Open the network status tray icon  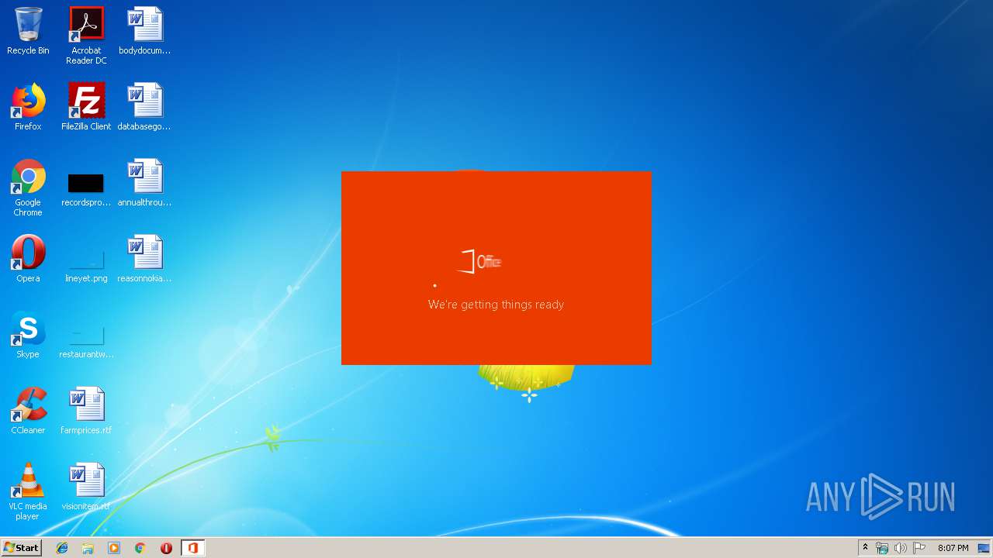point(882,548)
